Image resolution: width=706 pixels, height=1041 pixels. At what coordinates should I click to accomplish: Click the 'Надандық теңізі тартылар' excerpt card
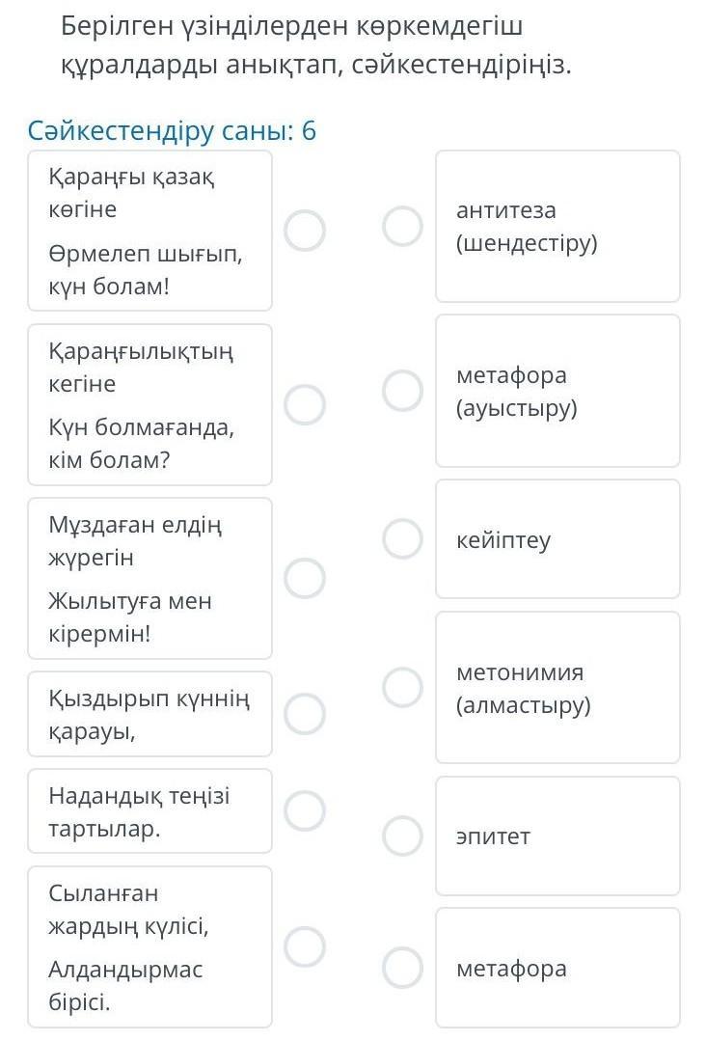pyautogui.click(x=149, y=810)
